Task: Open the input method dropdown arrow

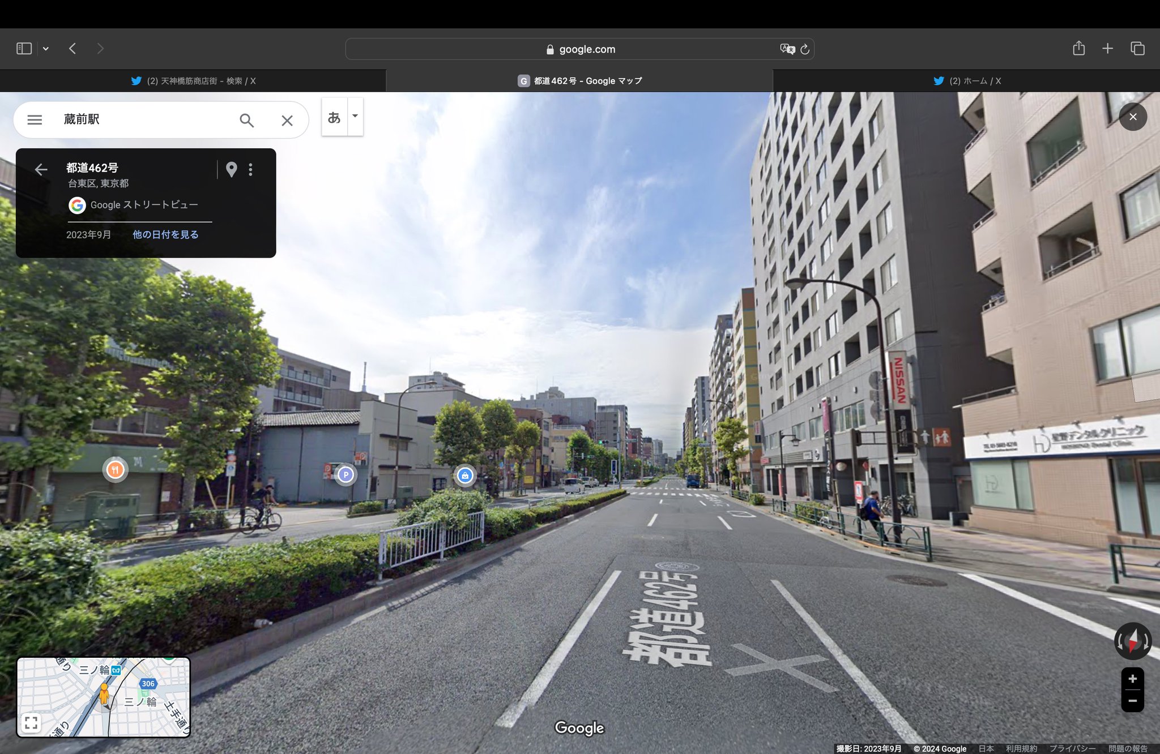Action: tap(355, 116)
